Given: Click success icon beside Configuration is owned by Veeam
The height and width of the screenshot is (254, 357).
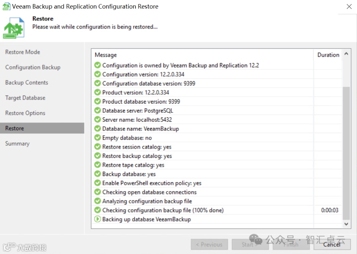Looking at the screenshot, I should point(98,65).
